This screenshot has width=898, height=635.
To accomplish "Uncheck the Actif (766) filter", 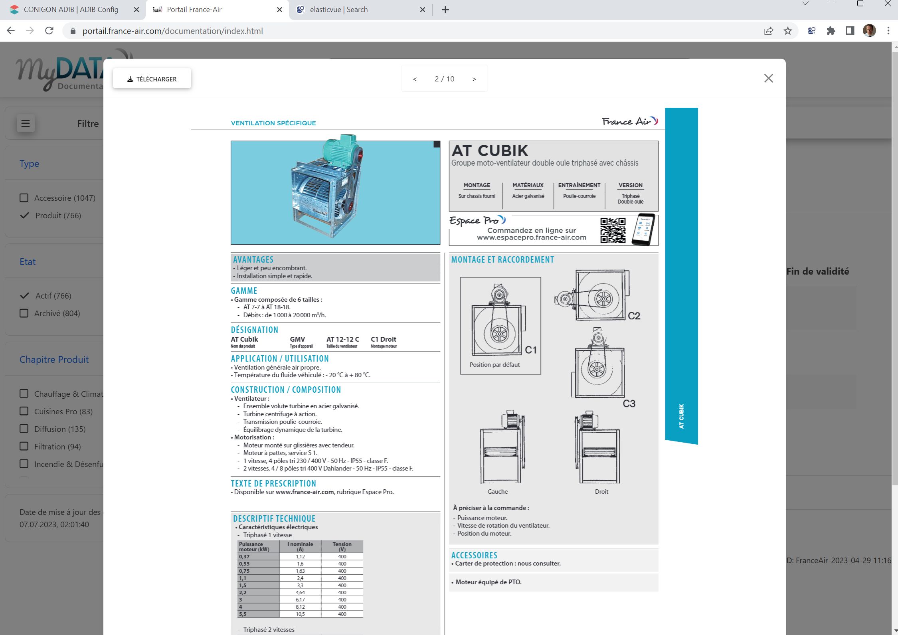I will [24, 296].
